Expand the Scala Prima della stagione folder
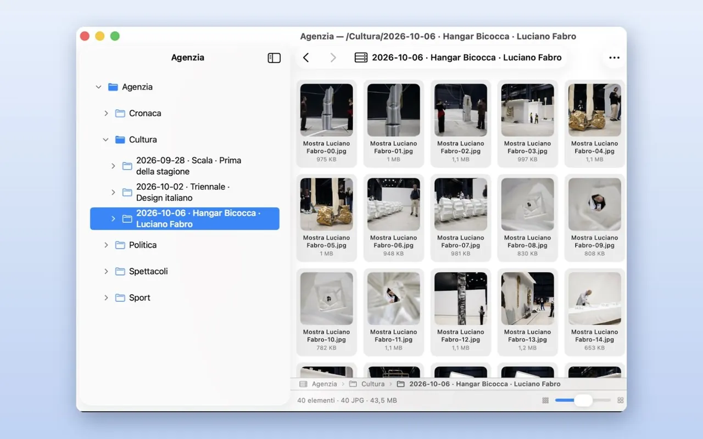This screenshot has height=439, width=703. coord(113,166)
